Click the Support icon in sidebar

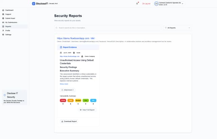3,14
